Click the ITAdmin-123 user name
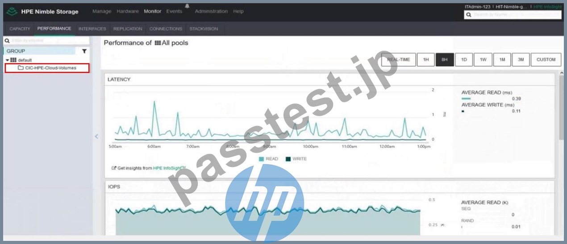Image resolution: width=567 pixels, height=244 pixels. coord(479,7)
